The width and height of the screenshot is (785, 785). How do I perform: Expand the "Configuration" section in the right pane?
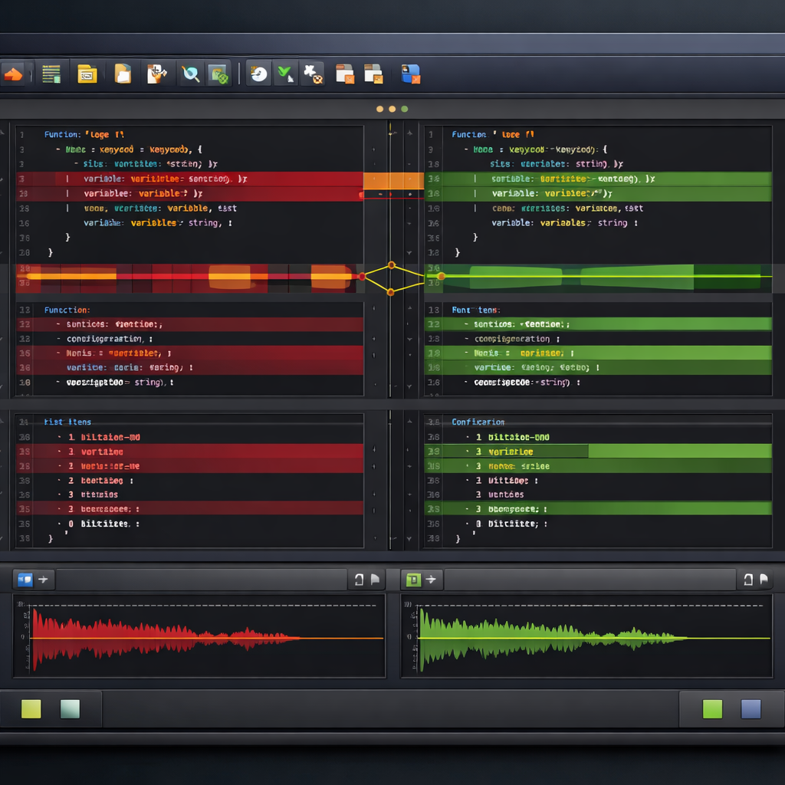478,422
